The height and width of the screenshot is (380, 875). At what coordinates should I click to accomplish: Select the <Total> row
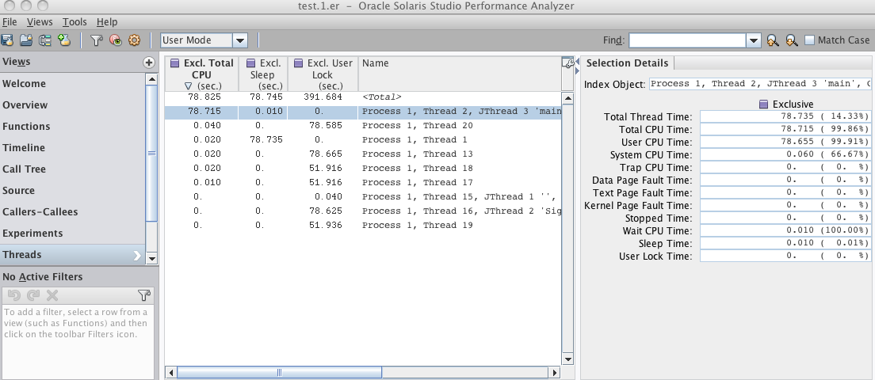[363, 97]
